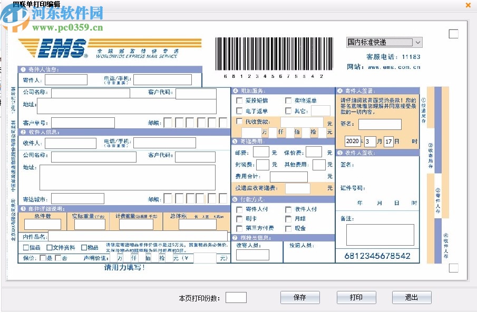This screenshot has width=477, height=313.
Task: Click the 打印 print button
Action: [x=356, y=297]
